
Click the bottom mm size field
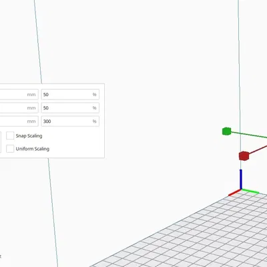(19, 121)
